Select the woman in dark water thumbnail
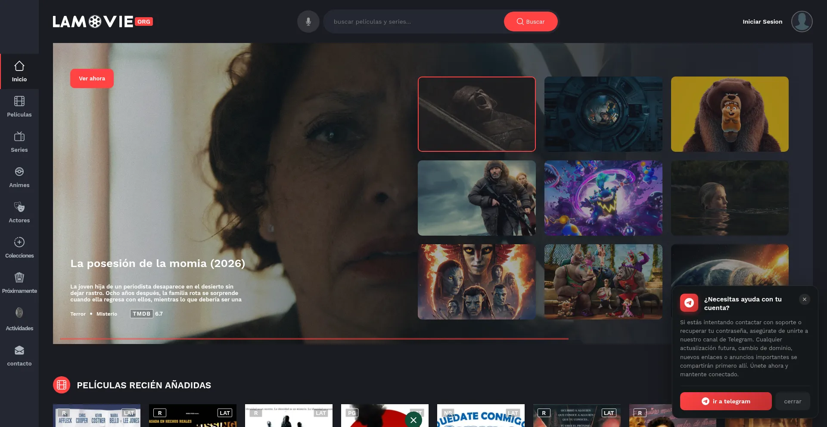Viewport: 827px width, 427px height. tap(730, 198)
